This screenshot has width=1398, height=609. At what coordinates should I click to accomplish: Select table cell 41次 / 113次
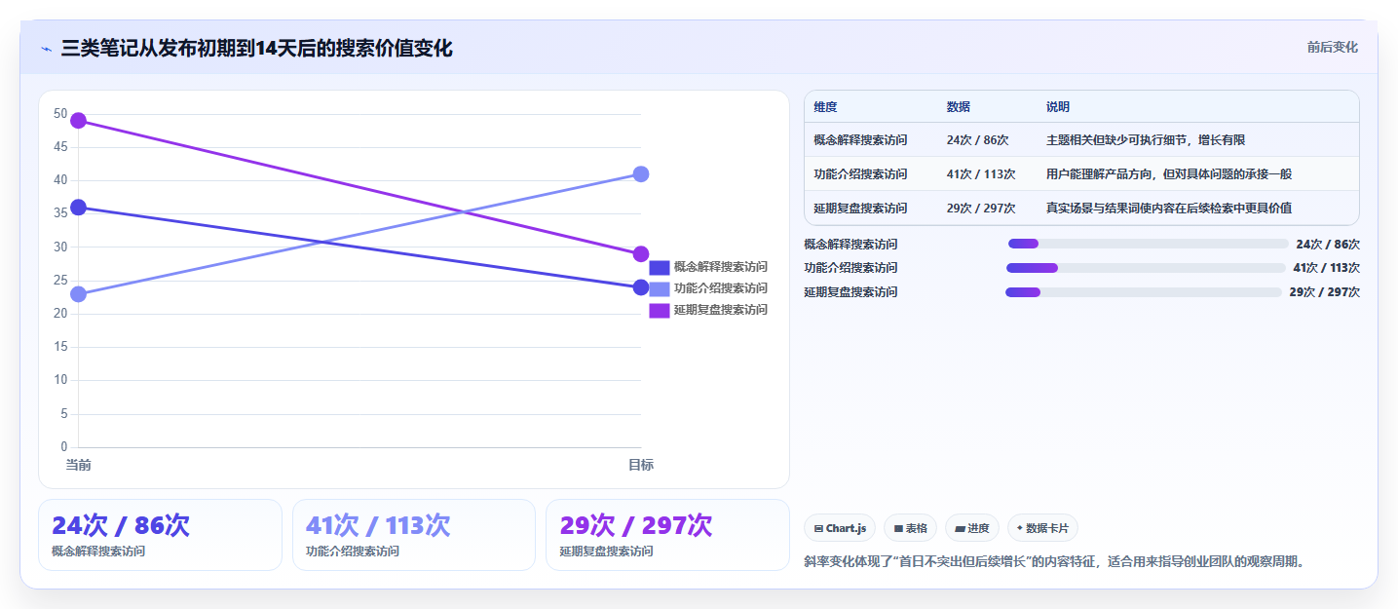click(981, 174)
